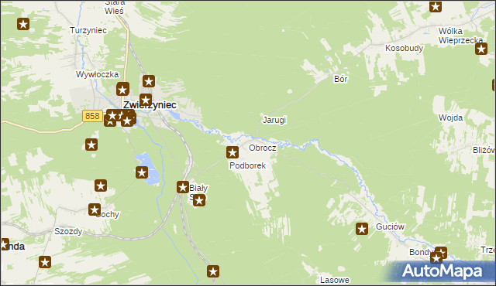Click the Wólka Wieprzecka label
The image size is (496, 286).
coord(460,36)
